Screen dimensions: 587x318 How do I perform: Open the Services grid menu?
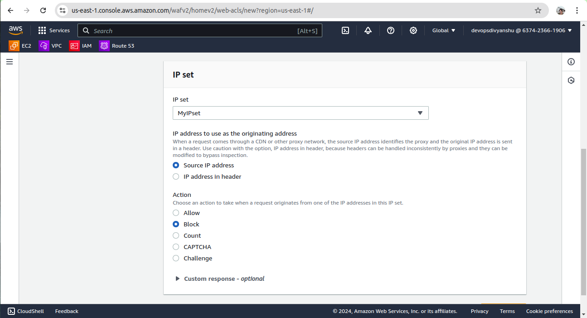(x=54, y=30)
